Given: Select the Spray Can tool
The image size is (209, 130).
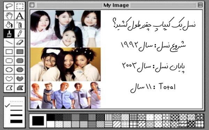Looking at the screenshot, I should pos(20,25).
